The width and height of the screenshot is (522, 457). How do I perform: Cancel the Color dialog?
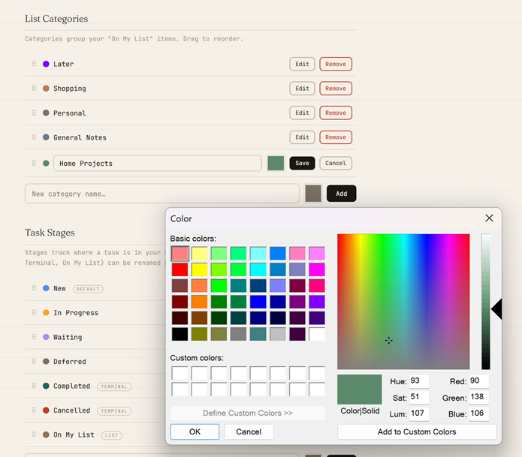[x=249, y=431]
